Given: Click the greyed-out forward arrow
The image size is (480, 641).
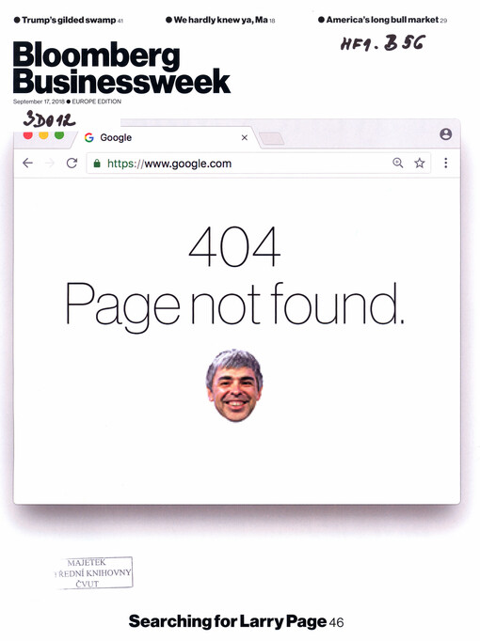Looking at the screenshot, I should 50,164.
